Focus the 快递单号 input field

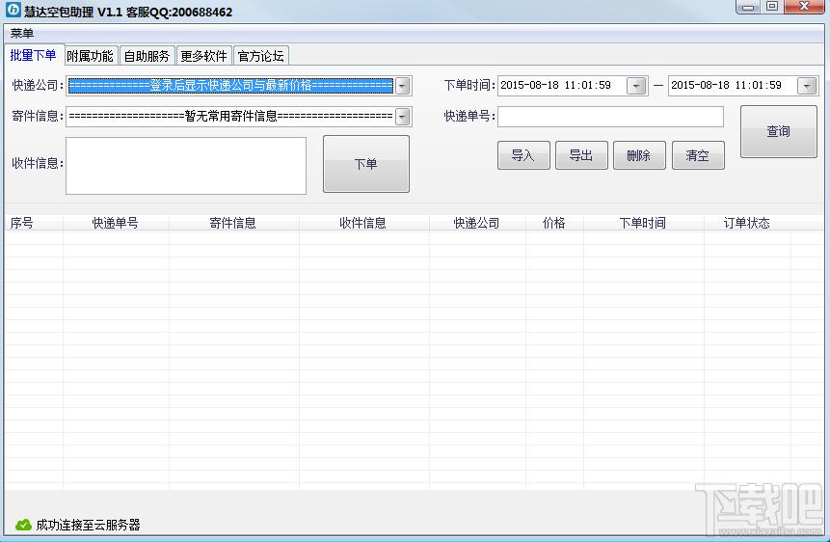pyautogui.click(x=610, y=117)
